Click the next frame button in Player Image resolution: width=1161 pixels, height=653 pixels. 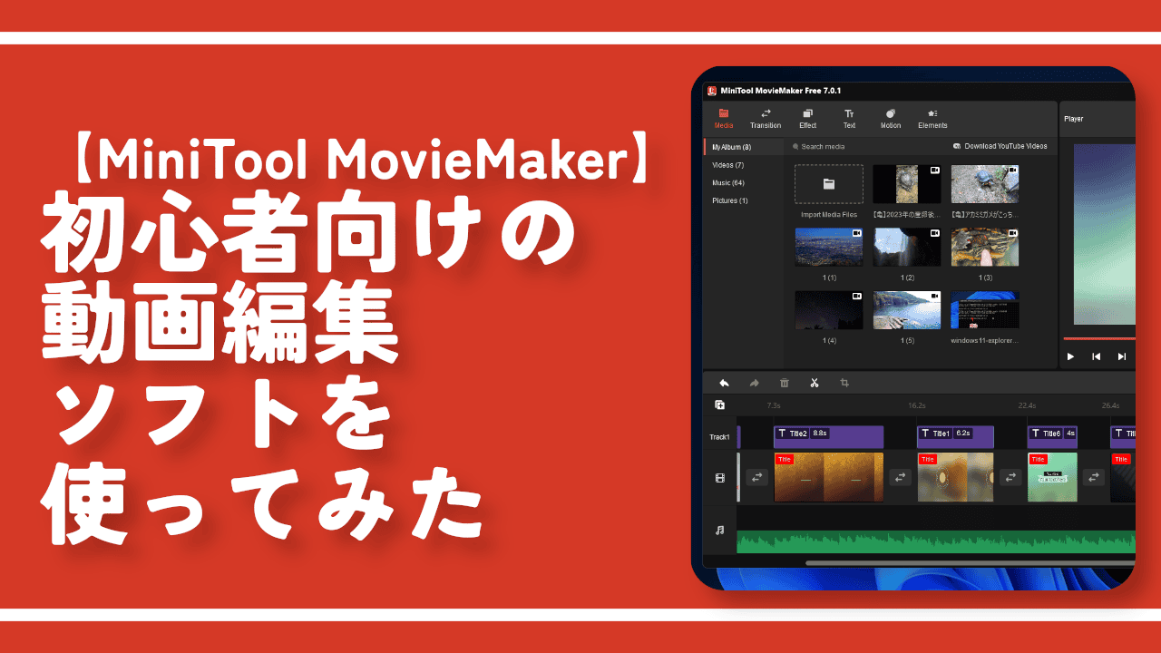(1121, 357)
